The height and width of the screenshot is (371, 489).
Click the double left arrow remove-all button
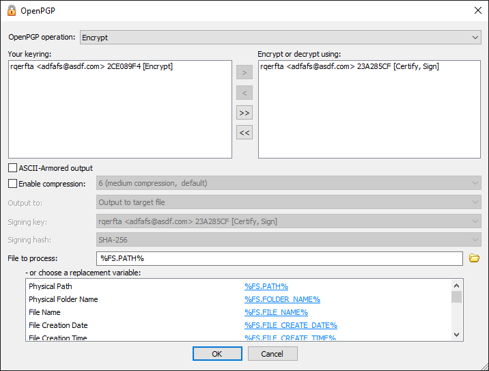tap(244, 133)
